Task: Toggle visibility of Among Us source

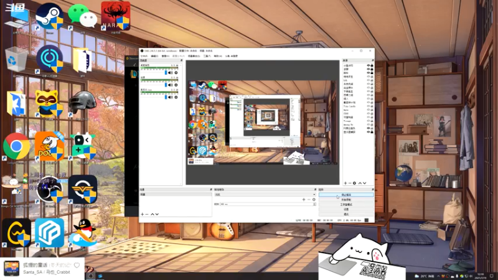Action: tap(369, 124)
